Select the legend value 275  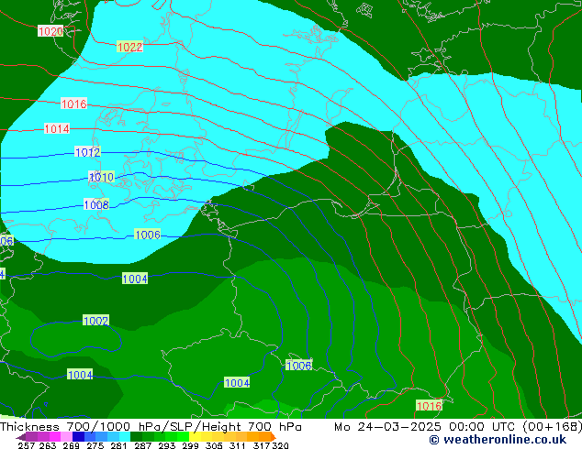95,445
